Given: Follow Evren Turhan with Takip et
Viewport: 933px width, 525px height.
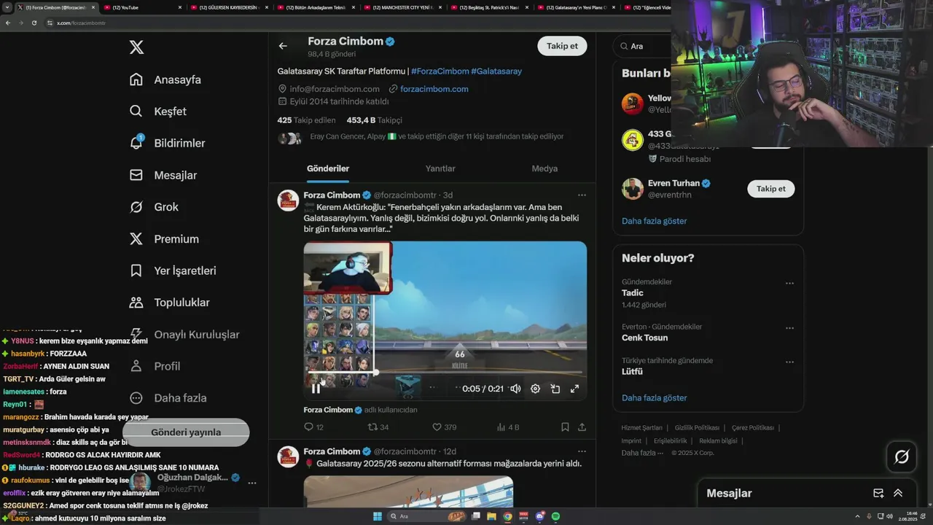Looking at the screenshot, I should 771,189.
